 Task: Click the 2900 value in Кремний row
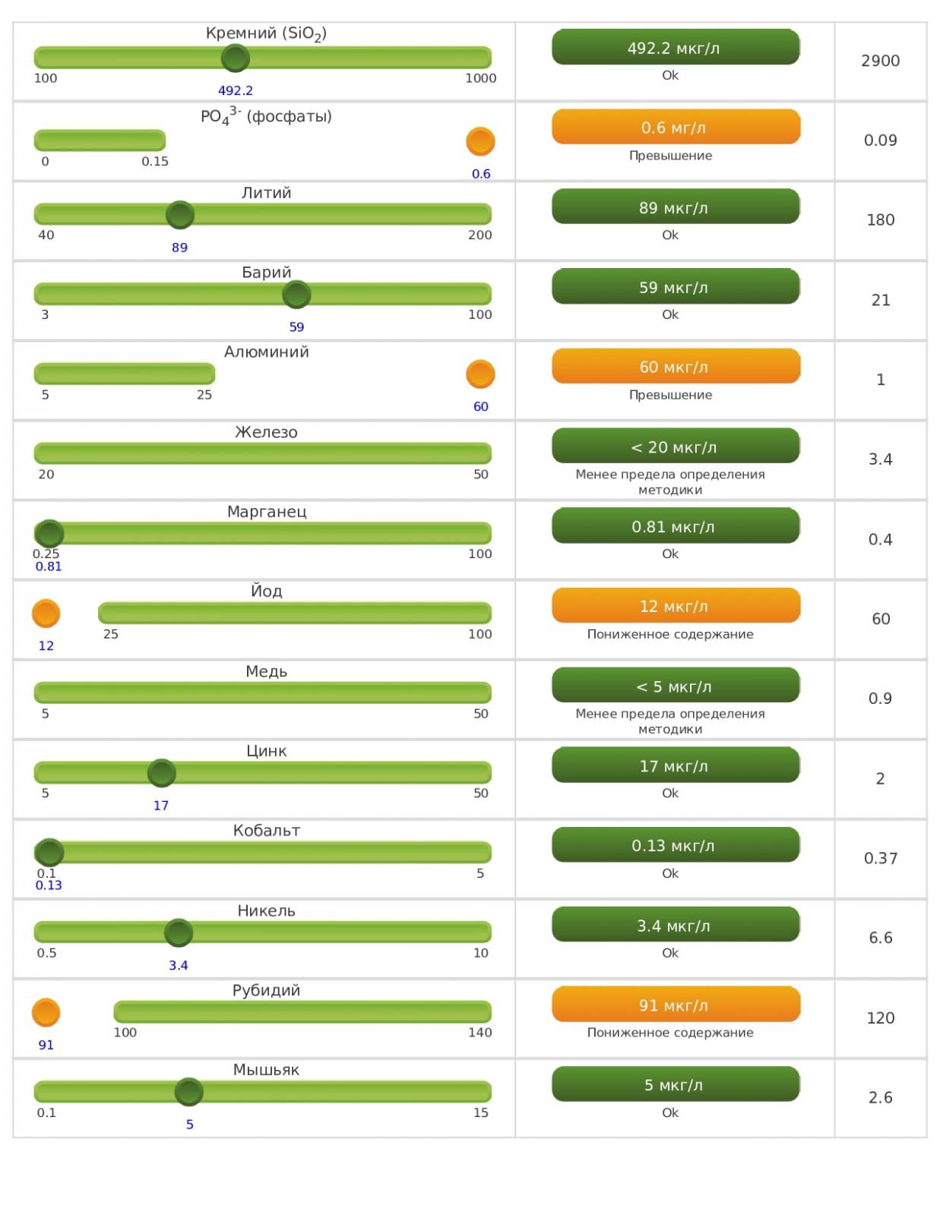coord(880,61)
